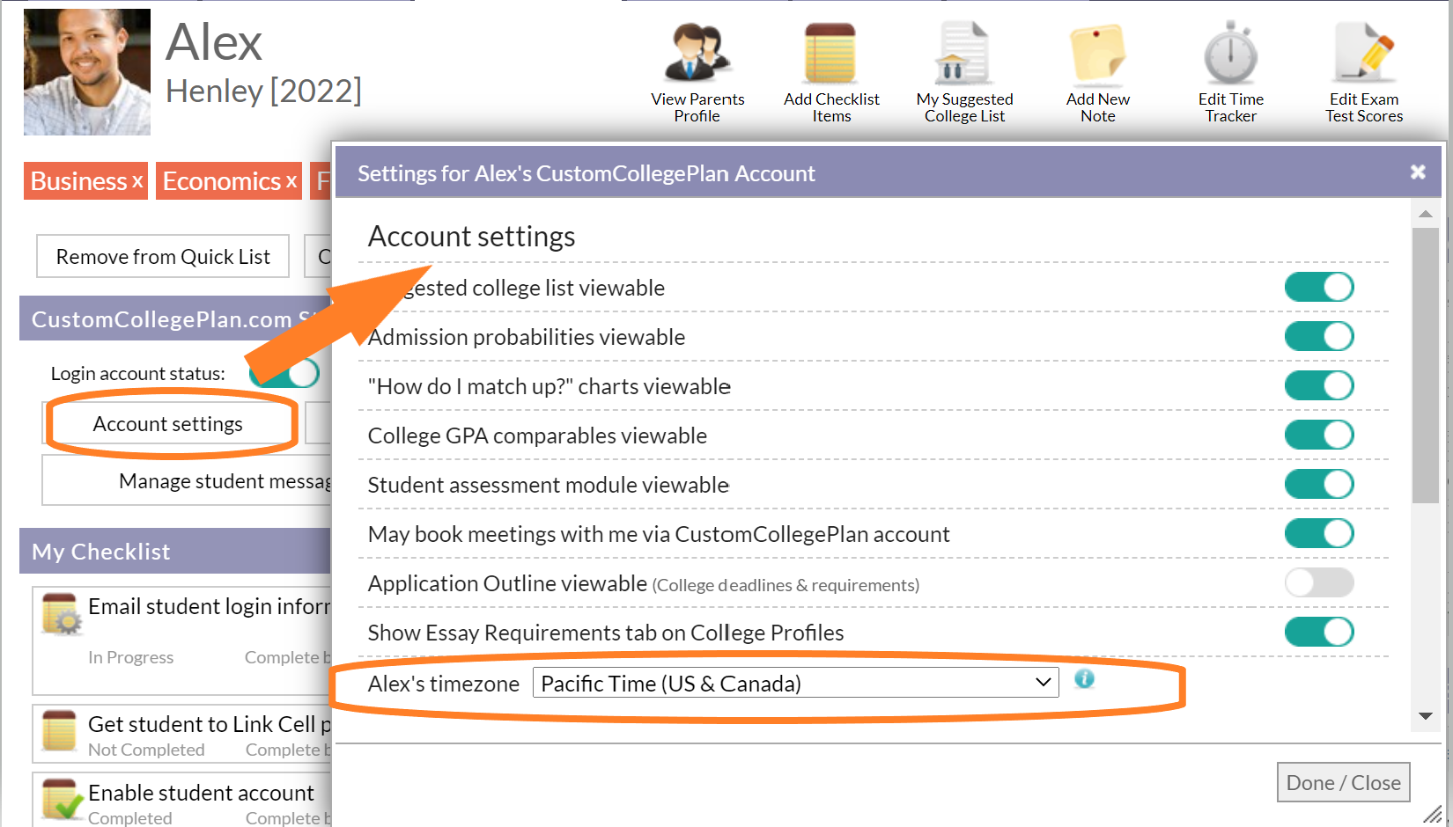This screenshot has height=827, width=1453.
Task: Disable the Admission probabilities viewable toggle
Action: pyautogui.click(x=1319, y=336)
